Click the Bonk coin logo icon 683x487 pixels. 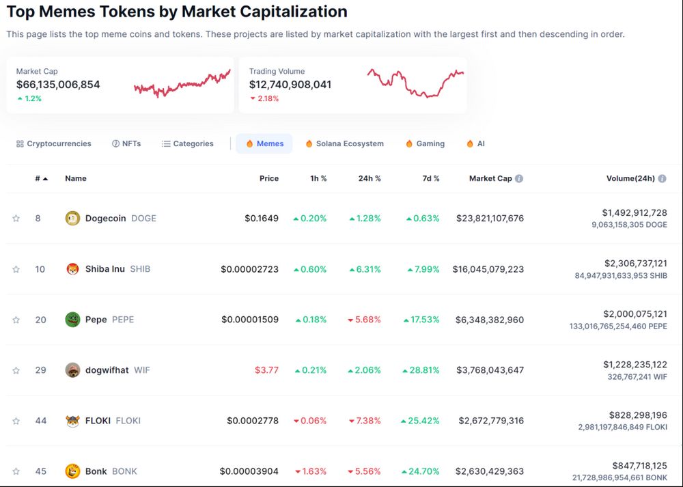(72, 471)
